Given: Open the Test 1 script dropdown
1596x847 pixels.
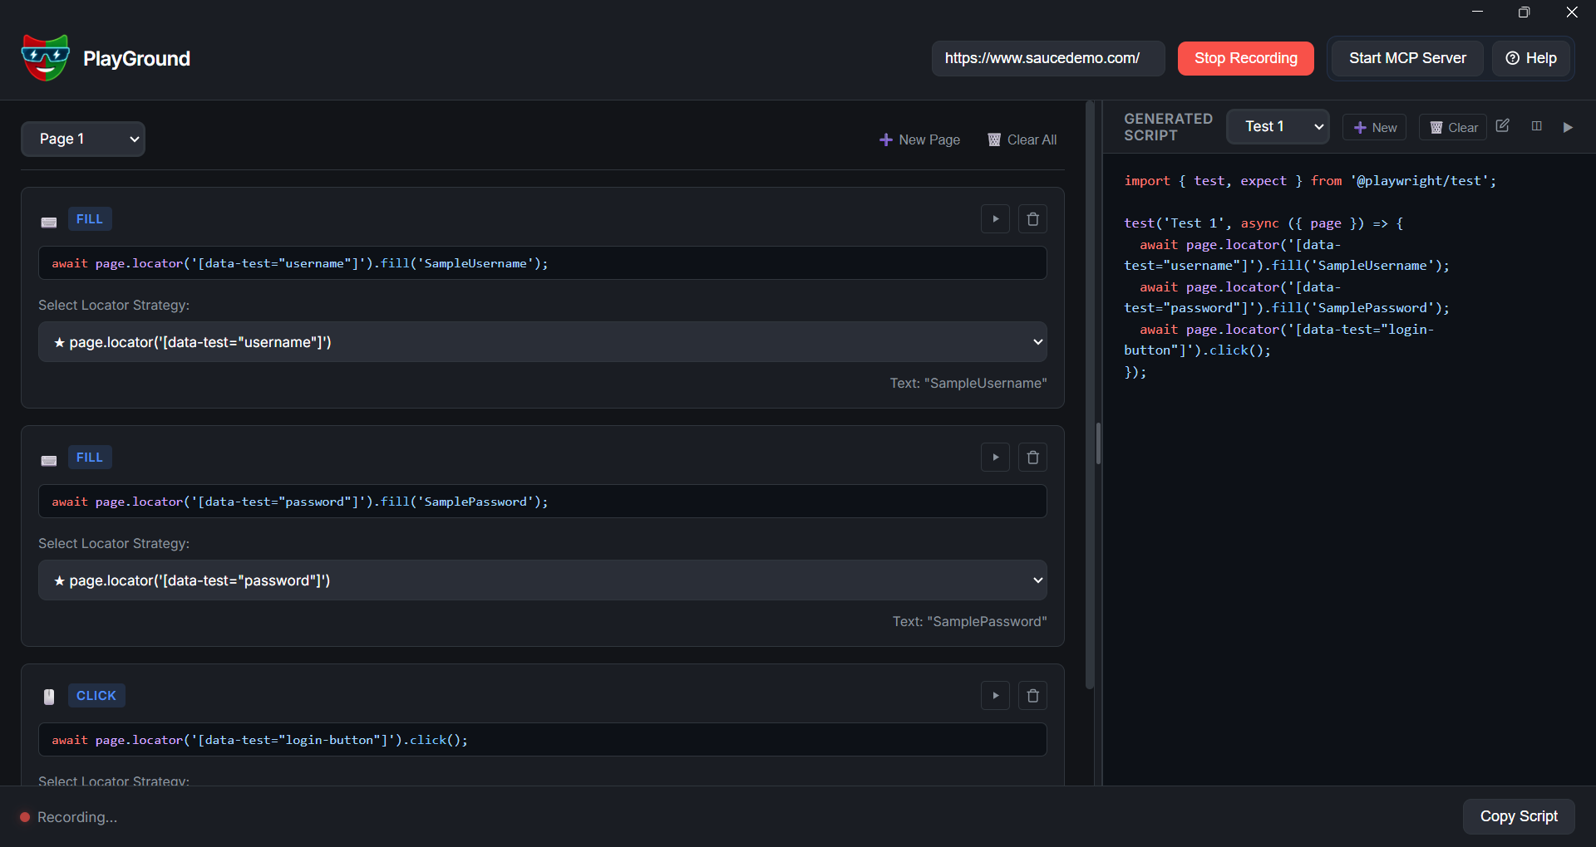Looking at the screenshot, I should tap(1278, 126).
